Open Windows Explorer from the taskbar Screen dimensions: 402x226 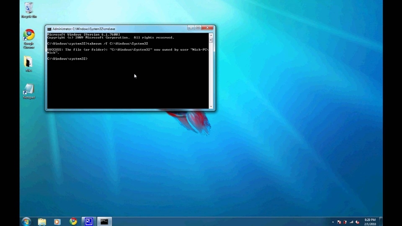tap(42, 222)
